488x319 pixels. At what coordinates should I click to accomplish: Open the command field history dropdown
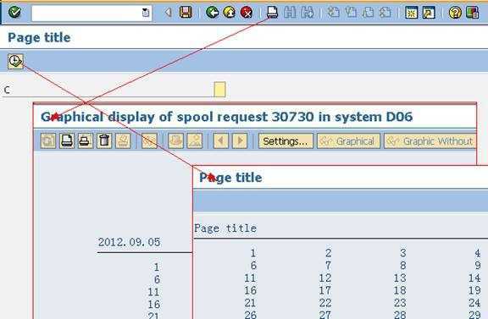pyautogui.click(x=146, y=13)
